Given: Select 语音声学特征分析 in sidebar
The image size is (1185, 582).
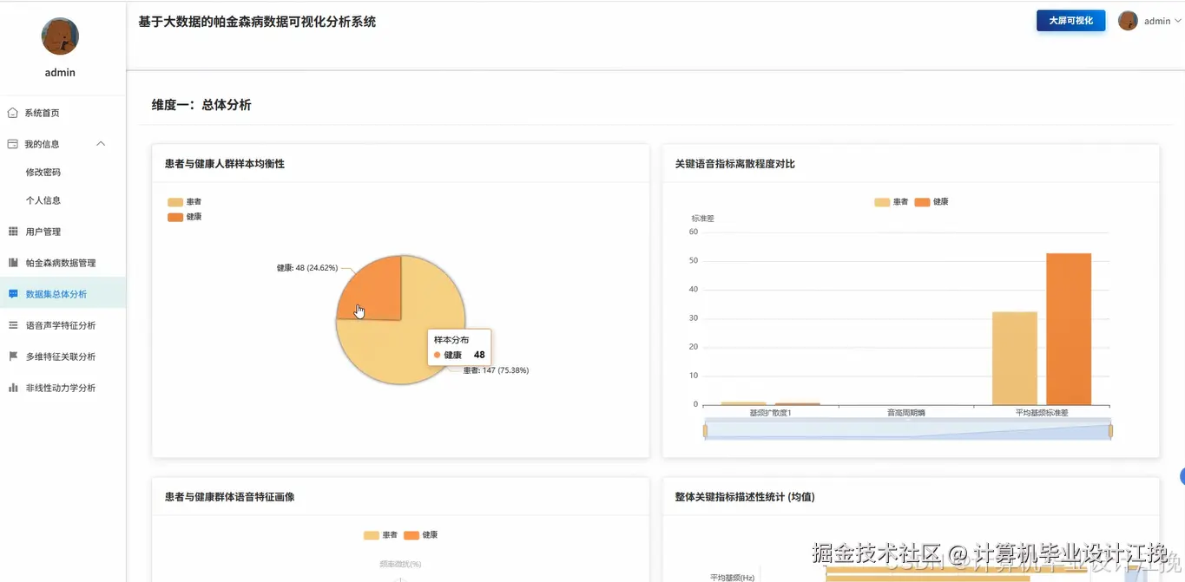Looking at the screenshot, I should pyautogui.click(x=63, y=325).
